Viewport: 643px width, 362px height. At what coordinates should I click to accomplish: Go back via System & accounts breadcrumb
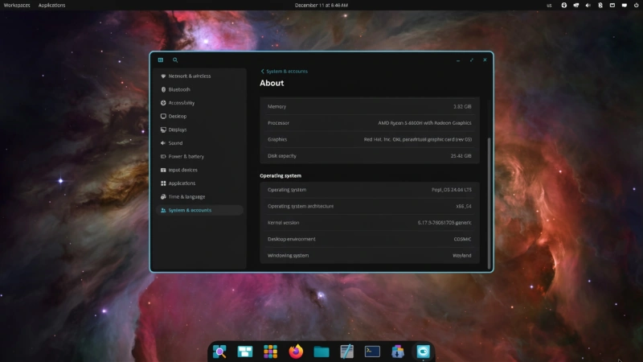[285, 71]
